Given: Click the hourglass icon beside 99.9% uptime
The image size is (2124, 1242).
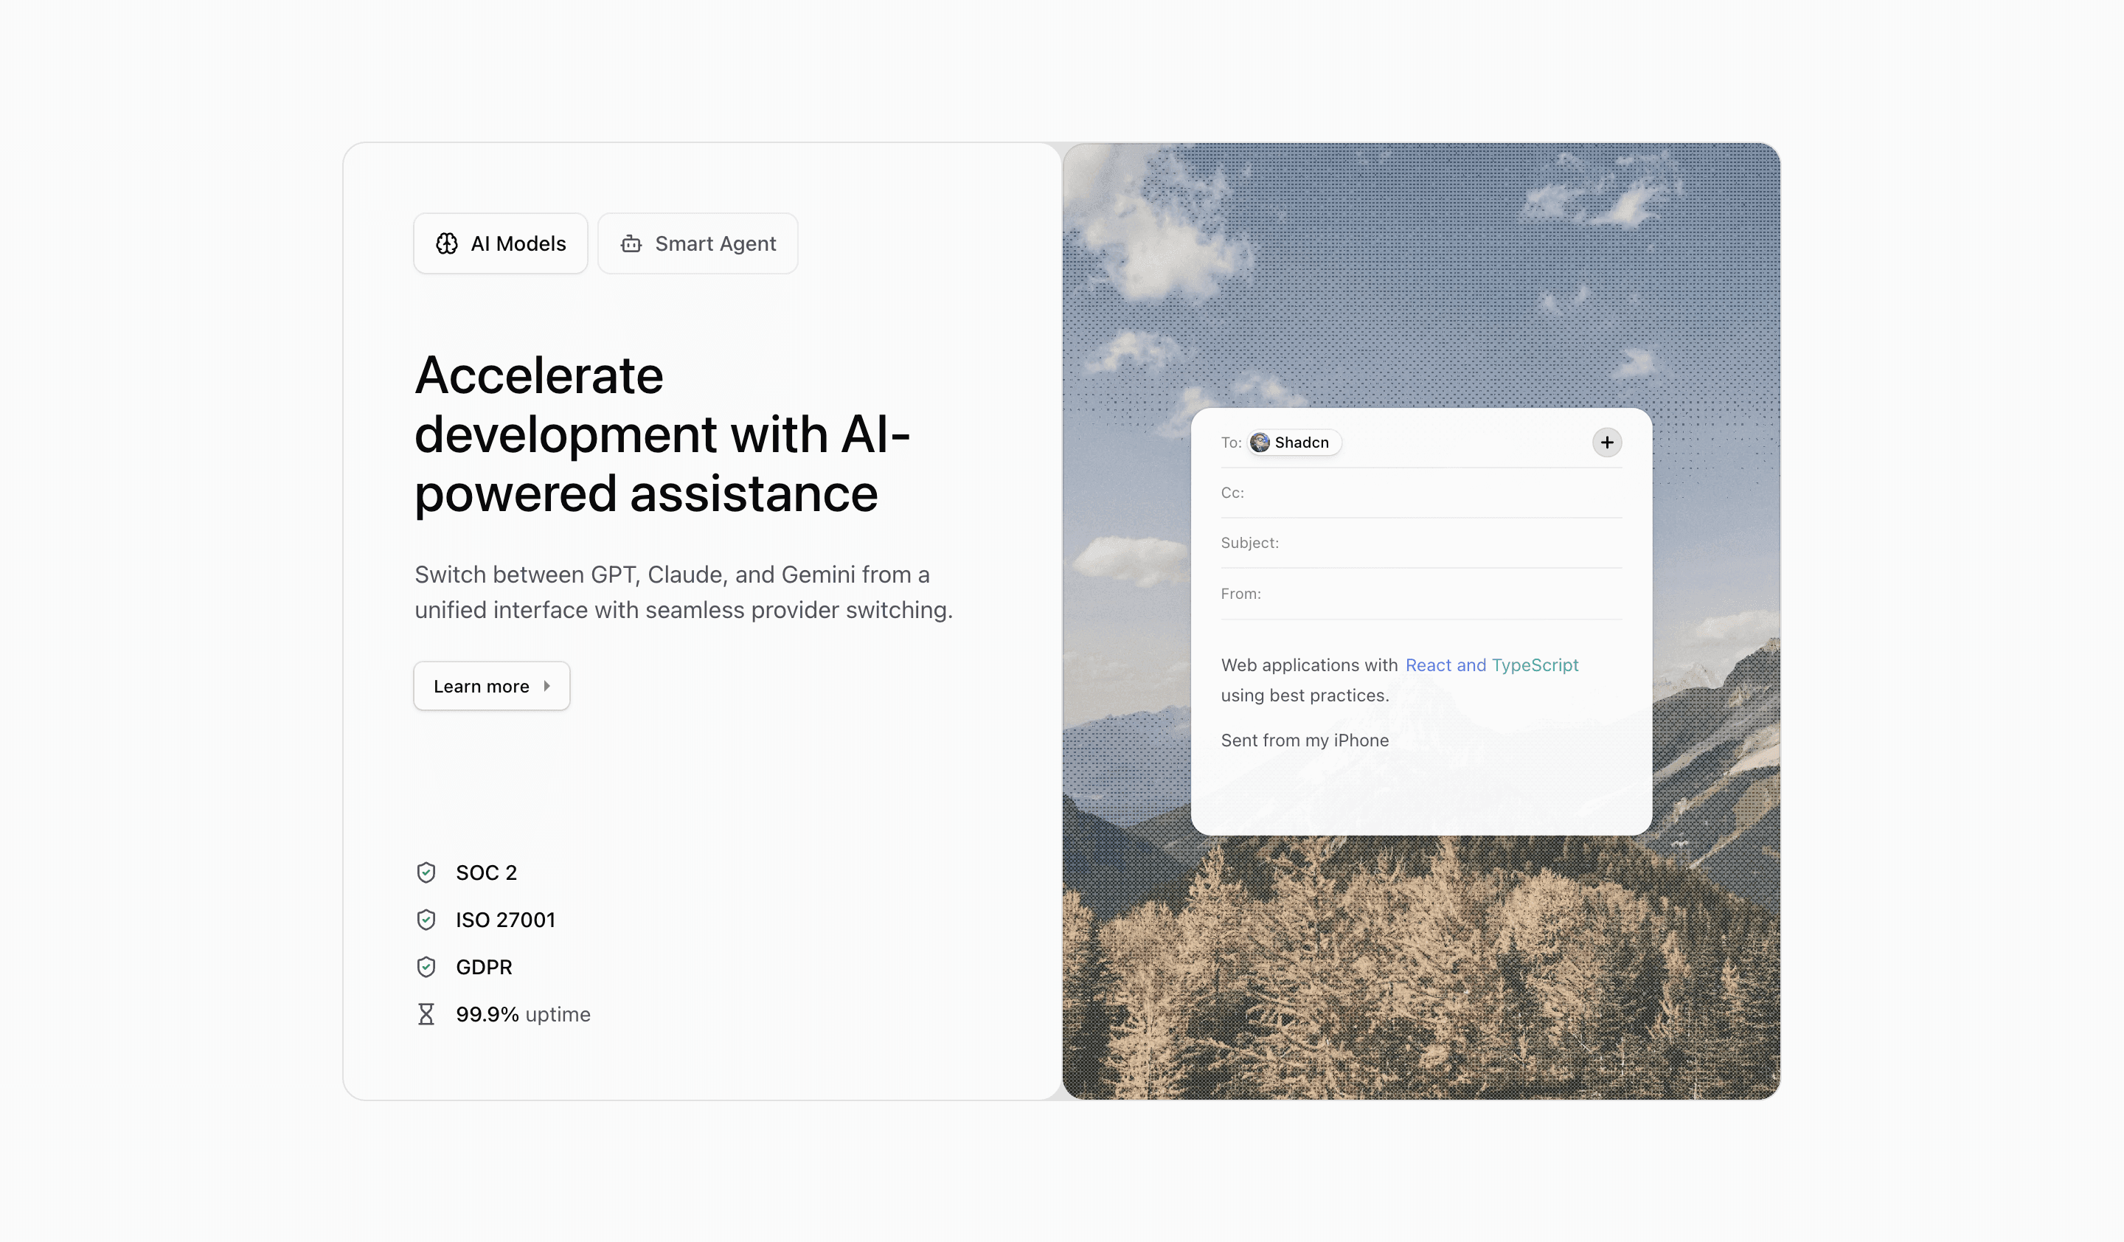Looking at the screenshot, I should [426, 1013].
